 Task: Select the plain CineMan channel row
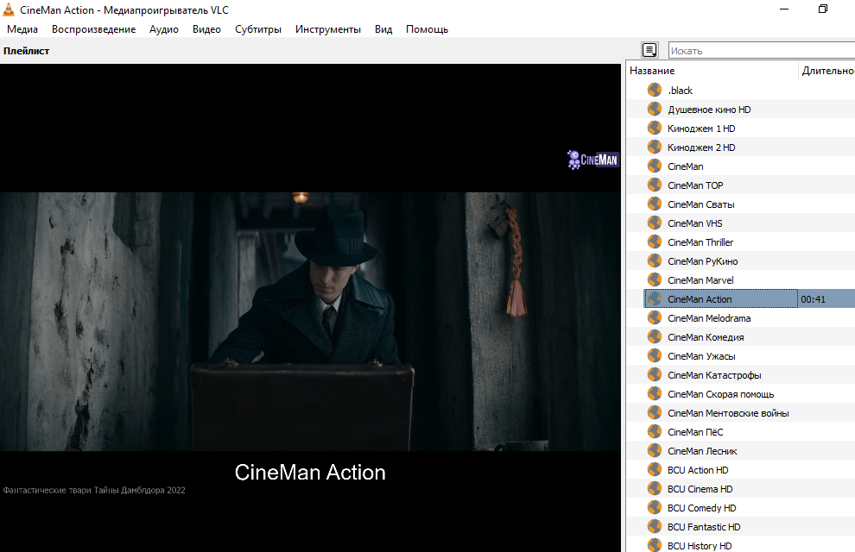click(686, 166)
